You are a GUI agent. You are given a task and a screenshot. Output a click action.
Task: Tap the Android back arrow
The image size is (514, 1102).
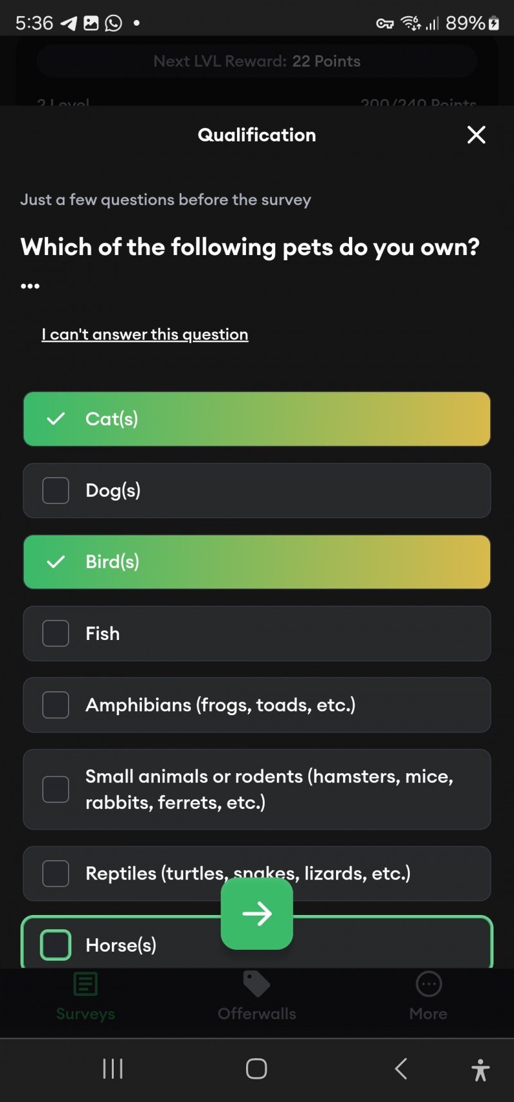(401, 1069)
